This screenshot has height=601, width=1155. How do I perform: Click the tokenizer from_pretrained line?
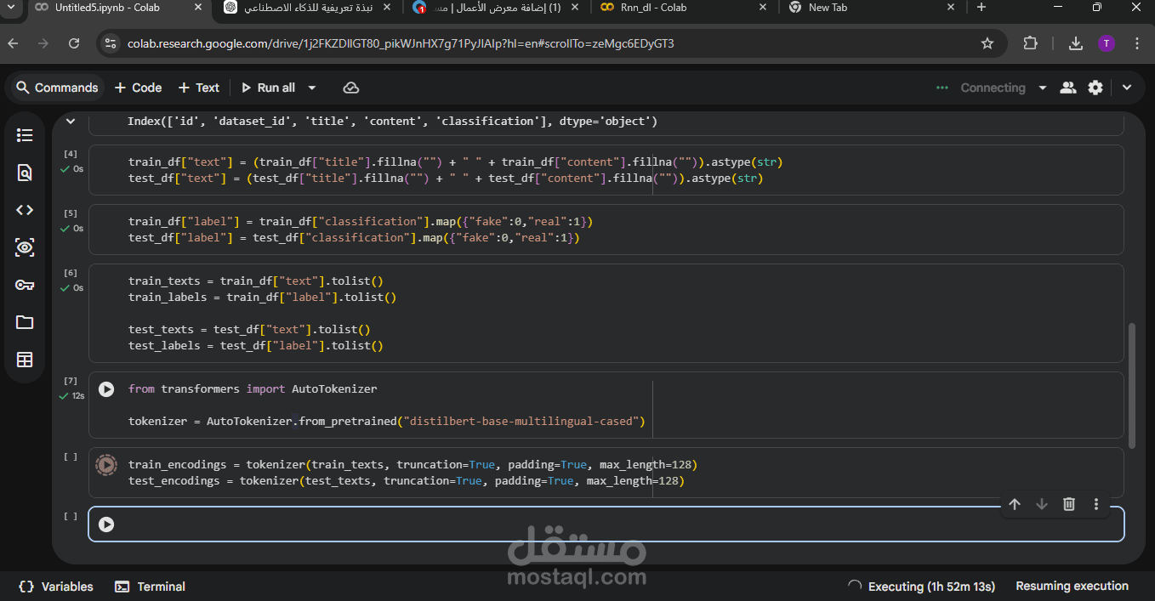(x=387, y=422)
